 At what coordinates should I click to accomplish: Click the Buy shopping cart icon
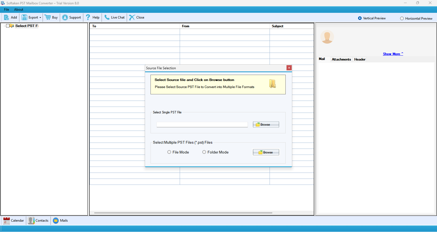point(48,17)
